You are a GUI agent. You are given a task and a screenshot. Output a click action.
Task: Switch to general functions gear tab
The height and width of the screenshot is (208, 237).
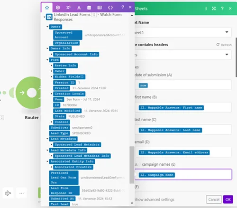pos(58,8)
